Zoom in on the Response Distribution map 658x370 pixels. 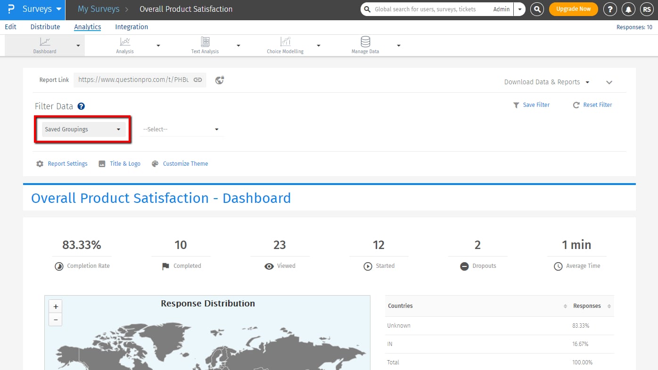(56, 306)
